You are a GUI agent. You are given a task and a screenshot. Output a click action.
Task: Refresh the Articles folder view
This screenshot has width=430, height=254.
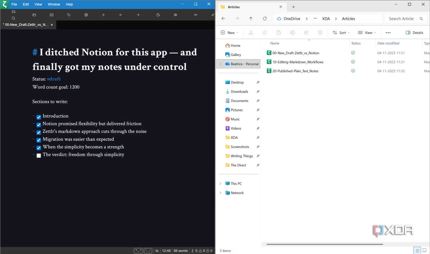pyautogui.click(x=265, y=18)
